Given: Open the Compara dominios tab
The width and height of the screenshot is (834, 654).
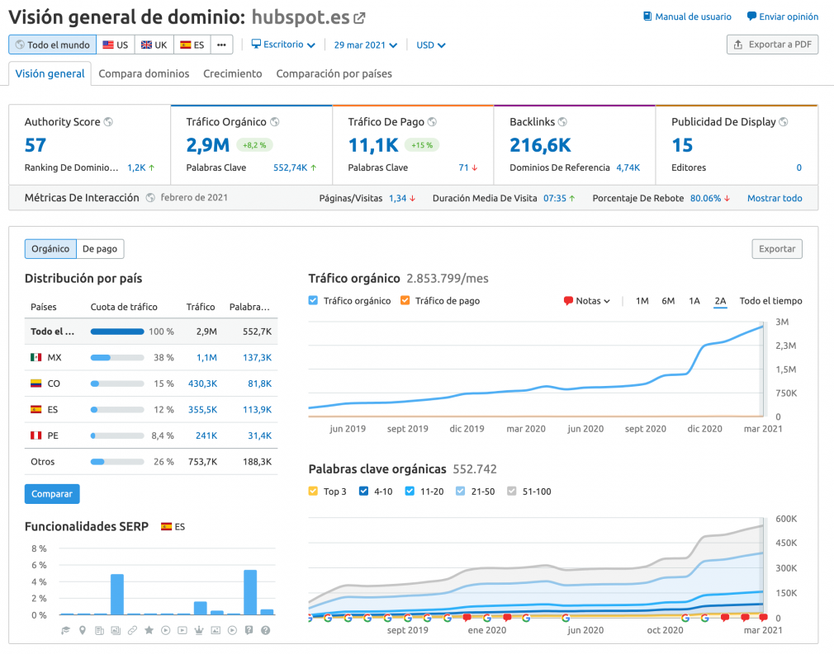Looking at the screenshot, I should coord(145,74).
